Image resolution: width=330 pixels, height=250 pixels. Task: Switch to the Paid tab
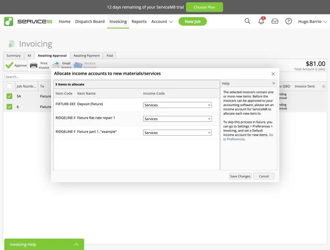[110, 56]
